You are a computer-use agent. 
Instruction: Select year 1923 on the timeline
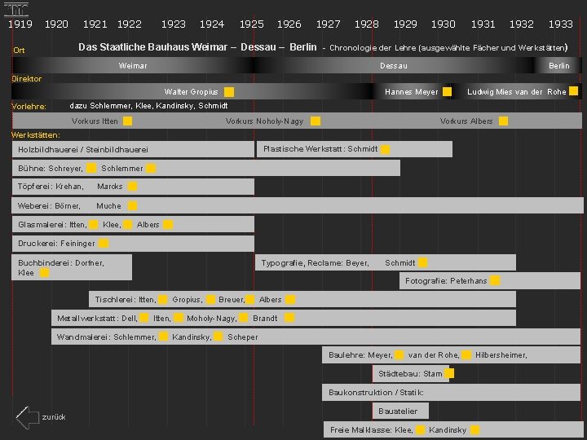tap(174, 24)
